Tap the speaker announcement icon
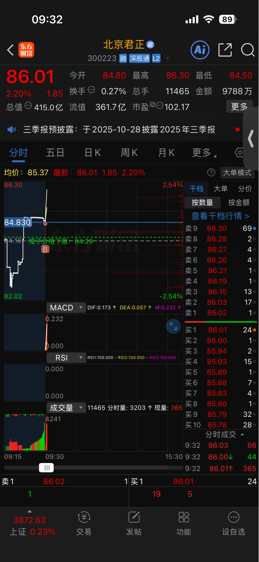 click(12, 130)
